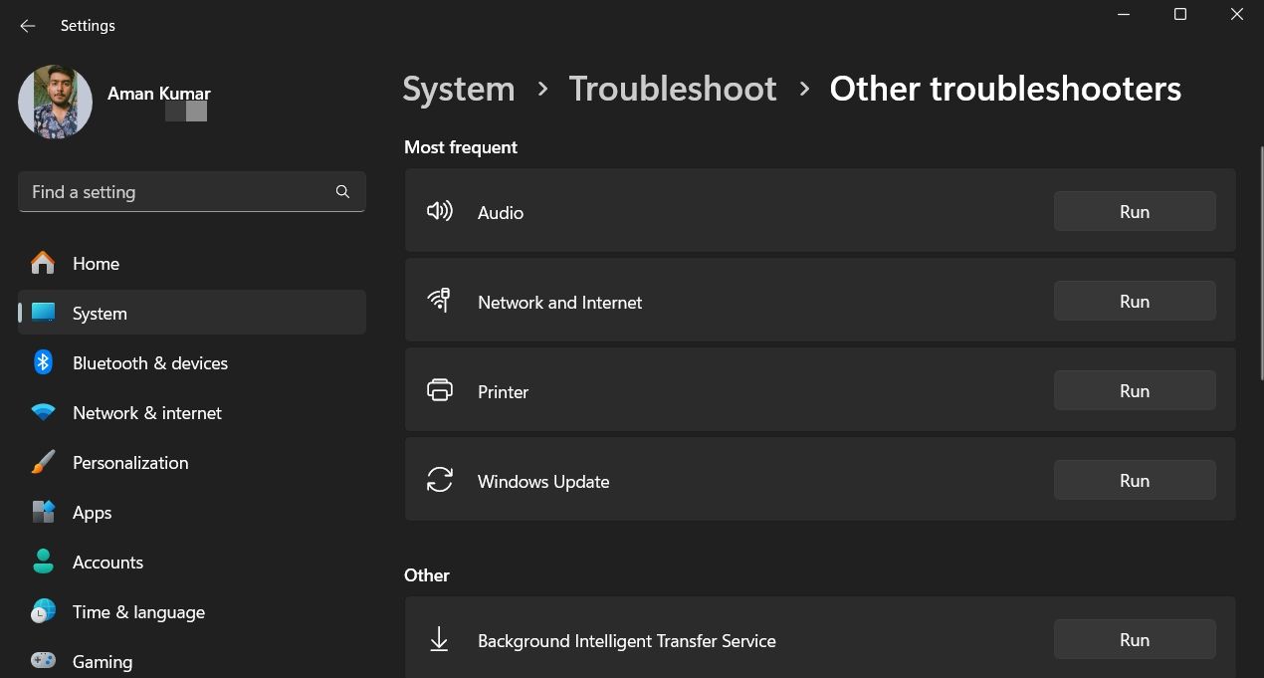Click the Personalization paintbrush icon
The image size is (1264, 678).
pos(43,462)
